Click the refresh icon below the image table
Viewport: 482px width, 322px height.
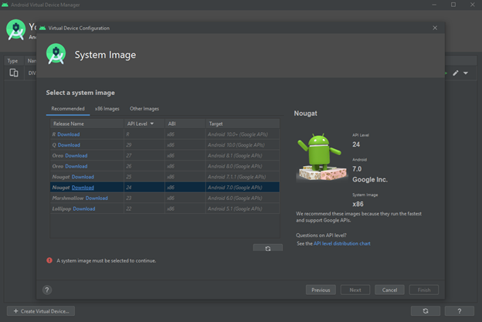click(268, 248)
